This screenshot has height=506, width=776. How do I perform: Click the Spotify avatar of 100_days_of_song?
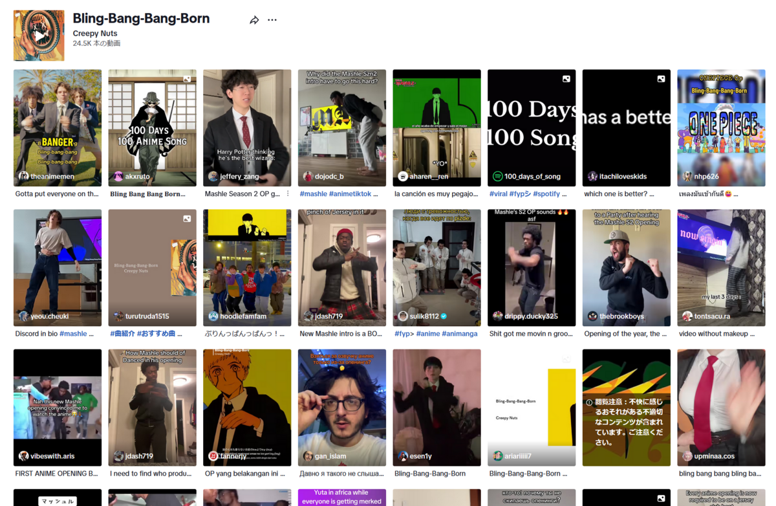[498, 176]
